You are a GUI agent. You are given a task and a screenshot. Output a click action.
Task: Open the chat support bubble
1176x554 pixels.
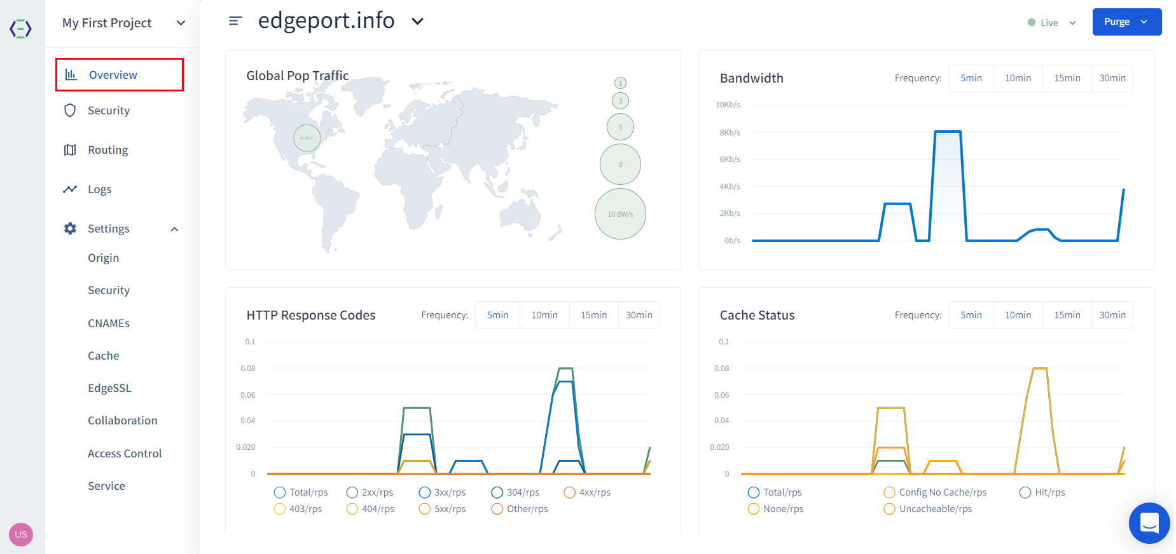(x=1149, y=523)
